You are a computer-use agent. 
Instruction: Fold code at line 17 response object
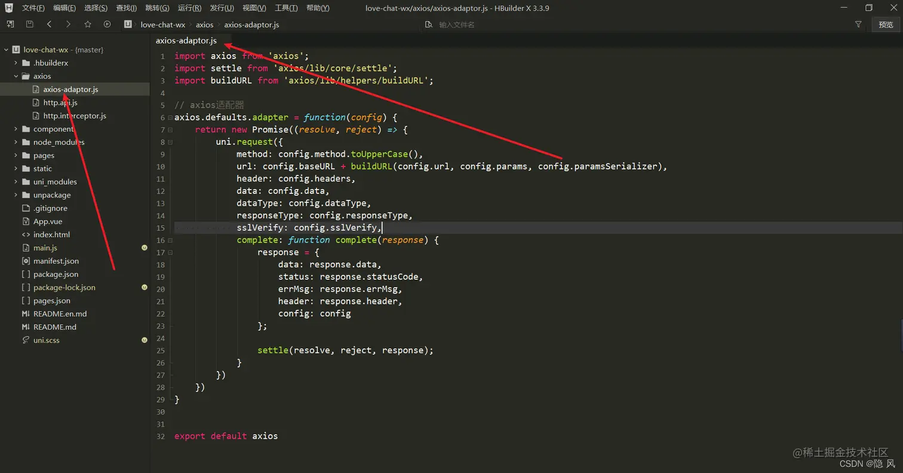170,252
